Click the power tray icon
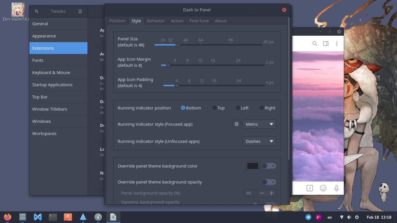 tap(357, 217)
